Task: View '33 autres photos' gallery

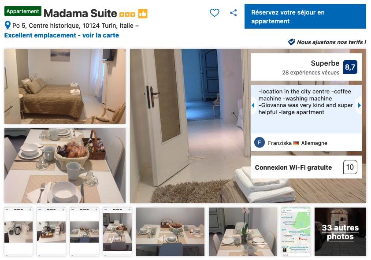Action: coord(340,232)
